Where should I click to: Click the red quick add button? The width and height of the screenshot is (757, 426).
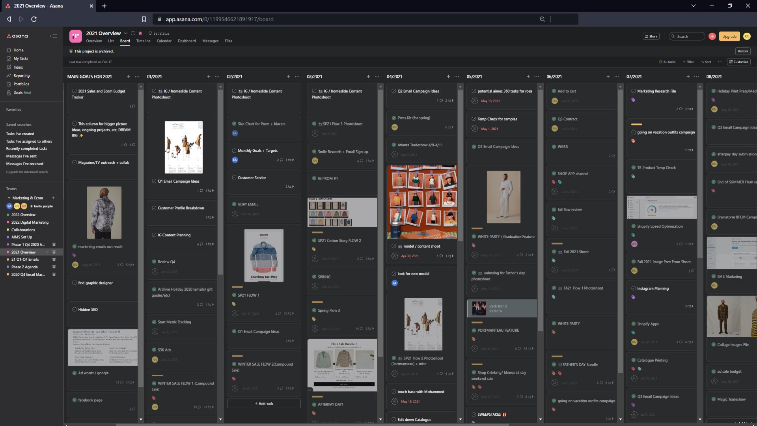click(712, 36)
